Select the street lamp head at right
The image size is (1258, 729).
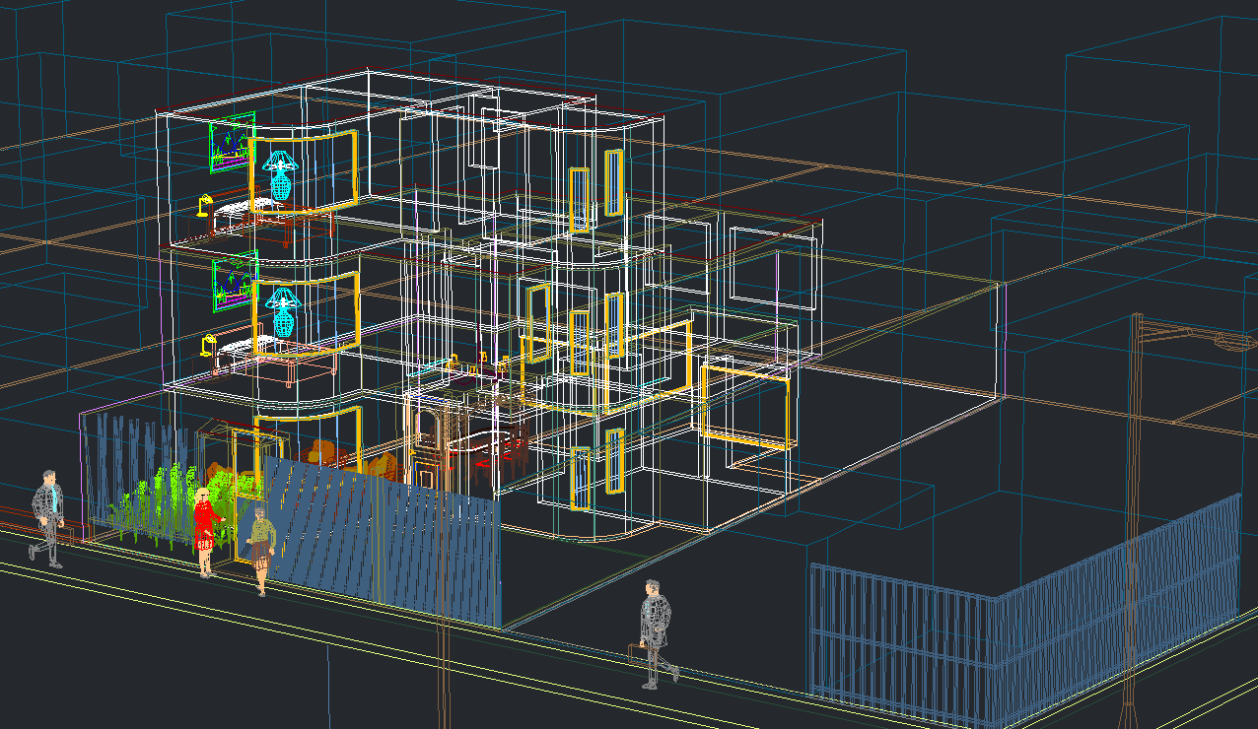pyautogui.click(x=1233, y=341)
